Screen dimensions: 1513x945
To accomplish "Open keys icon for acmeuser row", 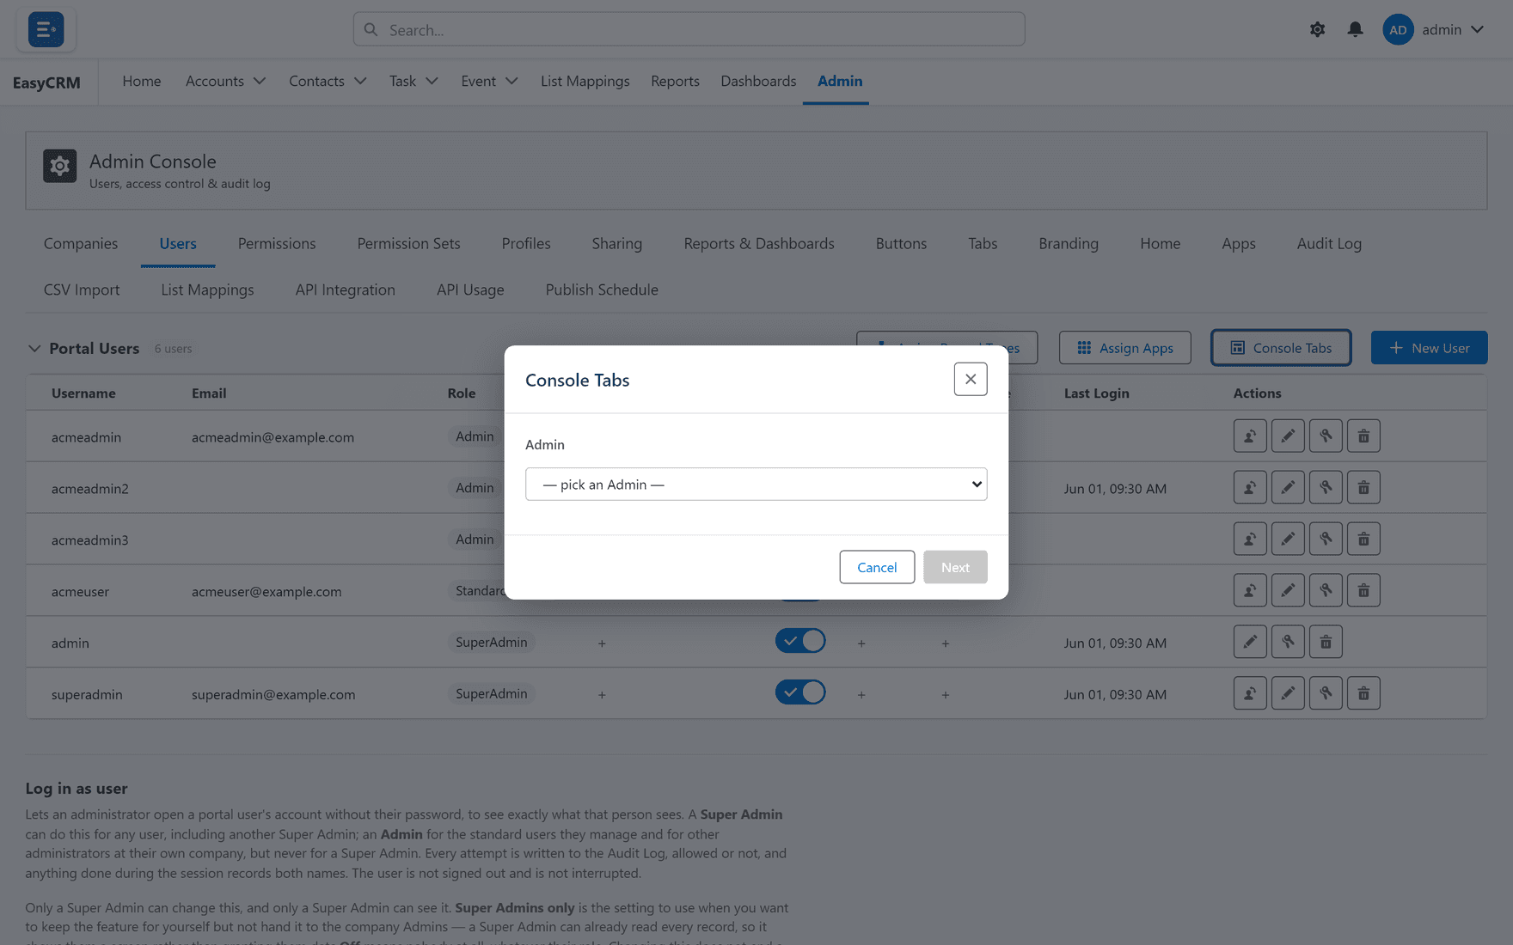I will [x=1326, y=590].
